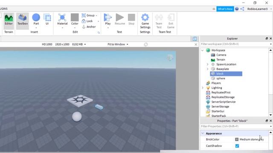The height and width of the screenshot is (153, 273).
Task: Click the rotate icon on emulator bar
Action: tap(146, 45)
